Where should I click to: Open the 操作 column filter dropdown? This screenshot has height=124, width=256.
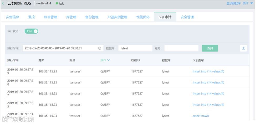tap(105, 60)
